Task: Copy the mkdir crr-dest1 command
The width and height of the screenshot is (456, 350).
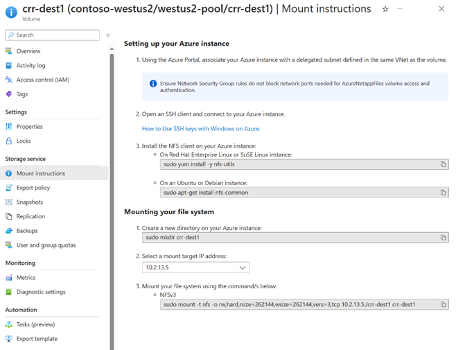Action: [x=442, y=238]
